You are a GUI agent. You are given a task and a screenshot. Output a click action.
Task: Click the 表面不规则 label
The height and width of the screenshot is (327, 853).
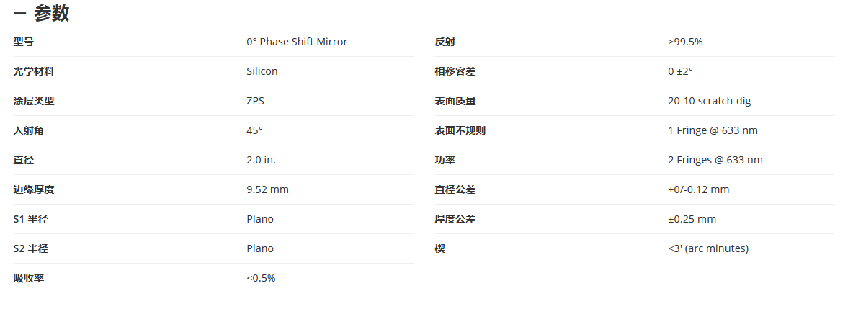click(460, 130)
